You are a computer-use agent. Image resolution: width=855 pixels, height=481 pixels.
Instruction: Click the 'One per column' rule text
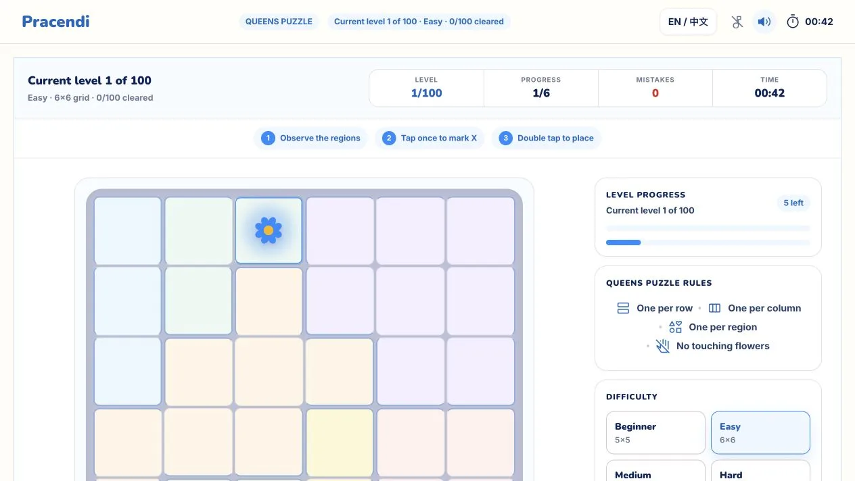click(x=764, y=308)
